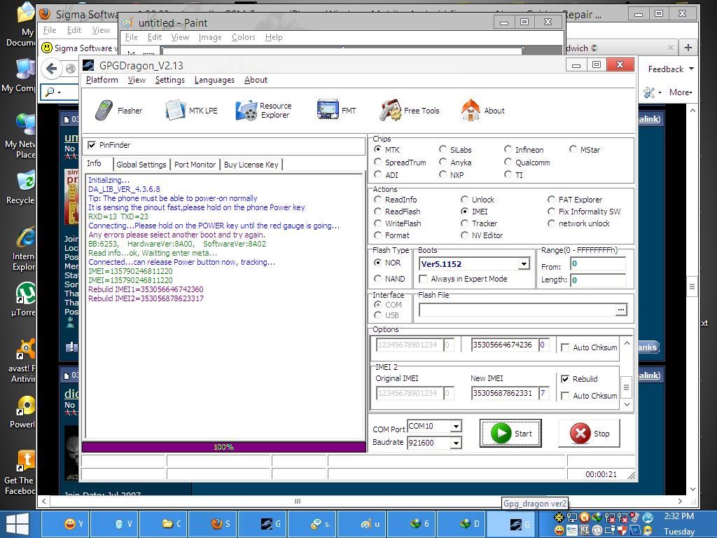This screenshot has width=717, height=538.
Task: Expand the Boots version dropdown
Action: coord(523,264)
